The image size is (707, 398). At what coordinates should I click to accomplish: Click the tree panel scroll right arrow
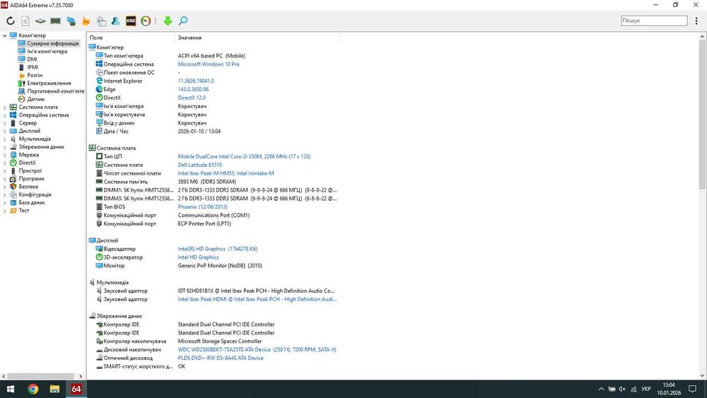81,376
